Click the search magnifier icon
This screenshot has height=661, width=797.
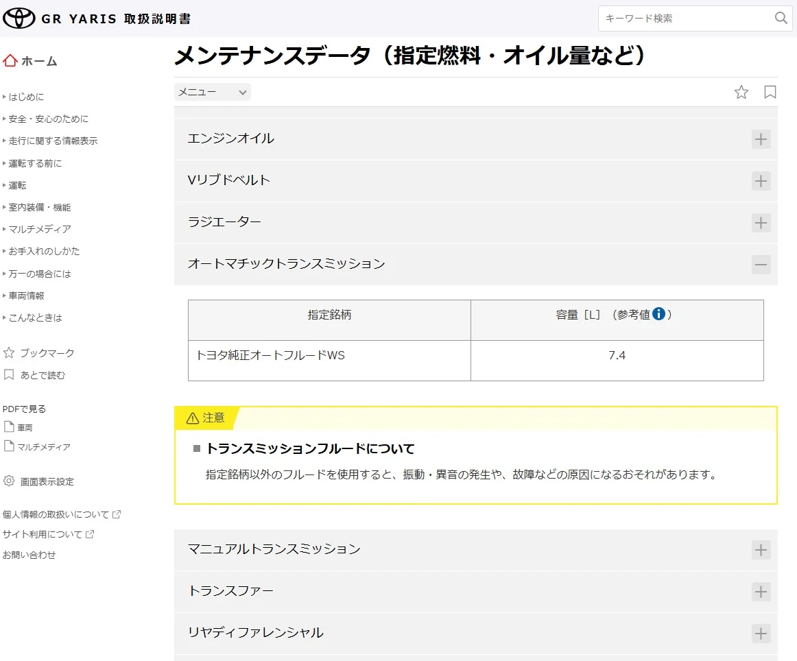781,19
